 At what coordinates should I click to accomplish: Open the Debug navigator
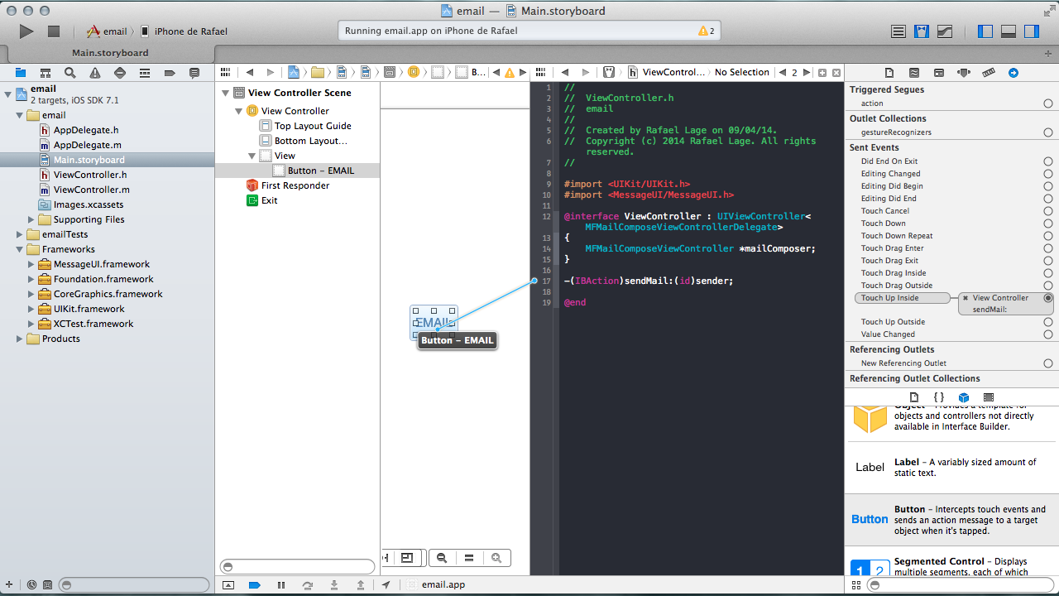coord(145,73)
